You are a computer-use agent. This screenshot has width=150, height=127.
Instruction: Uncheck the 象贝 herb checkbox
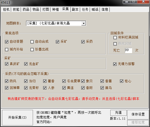(x=83, y=81)
